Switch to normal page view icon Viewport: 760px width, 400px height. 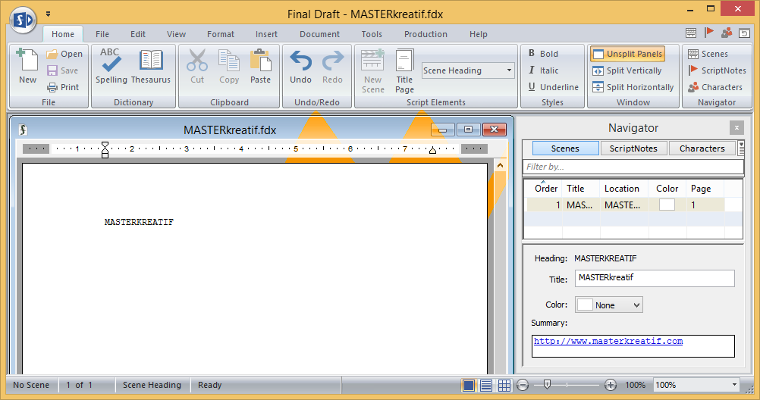[x=469, y=385]
